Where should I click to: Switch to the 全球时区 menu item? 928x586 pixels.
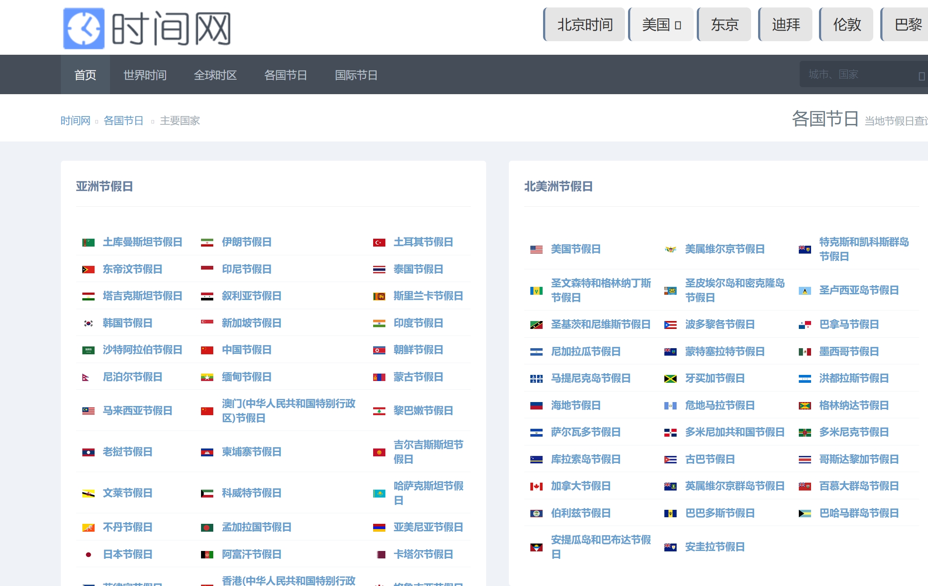[x=215, y=75]
